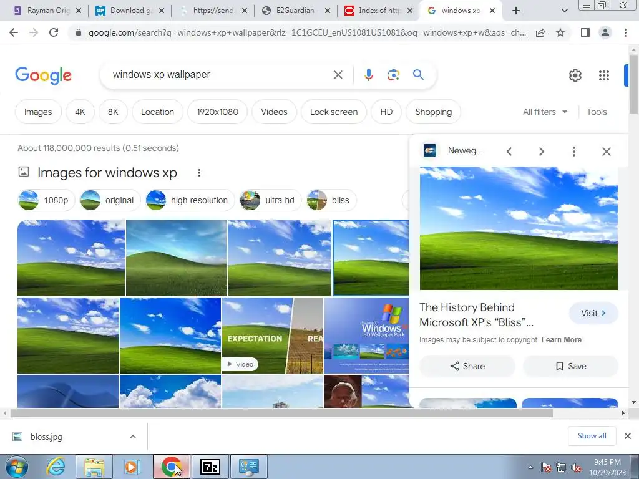Select the 1920x1080 filter chip
Screen dimensions: 639x479
218,112
